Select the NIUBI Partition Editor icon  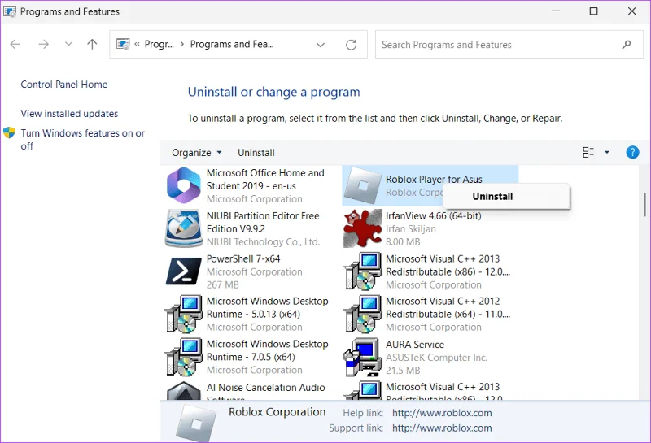[184, 228]
